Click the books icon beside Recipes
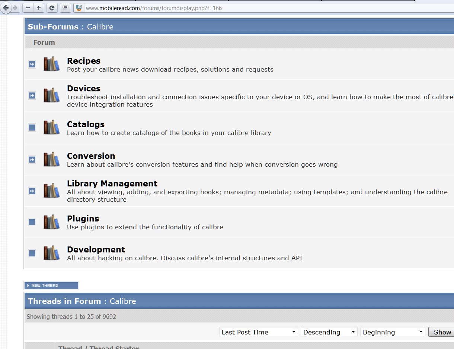 (x=51, y=64)
